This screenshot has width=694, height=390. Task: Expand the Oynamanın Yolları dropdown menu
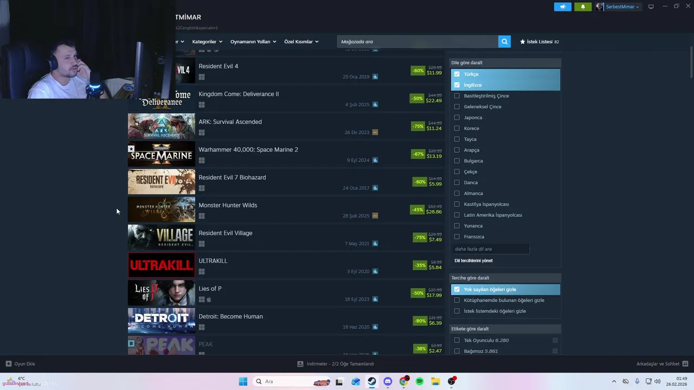pos(253,42)
